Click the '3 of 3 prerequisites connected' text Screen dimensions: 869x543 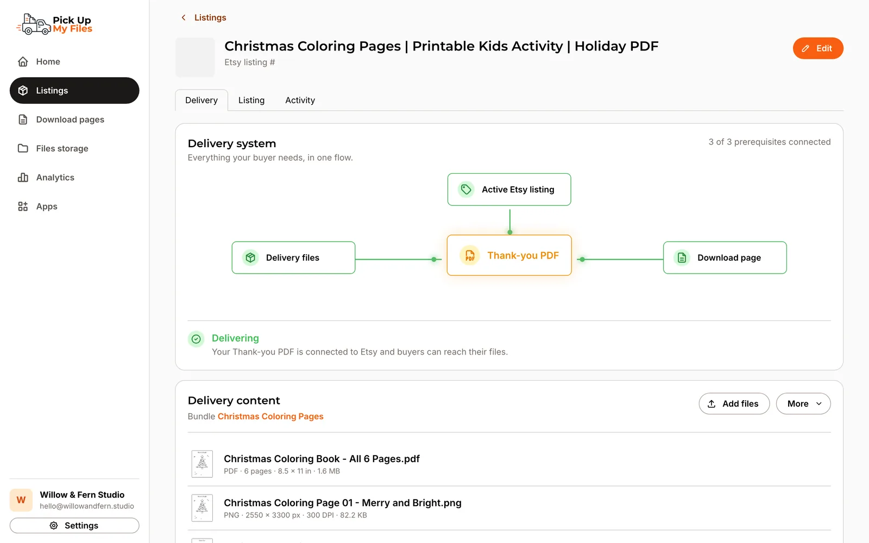point(770,142)
